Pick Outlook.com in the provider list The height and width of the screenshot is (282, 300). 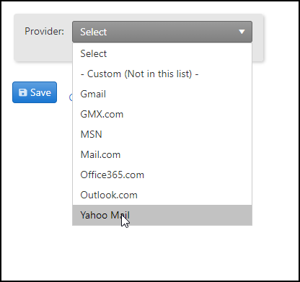(162, 195)
